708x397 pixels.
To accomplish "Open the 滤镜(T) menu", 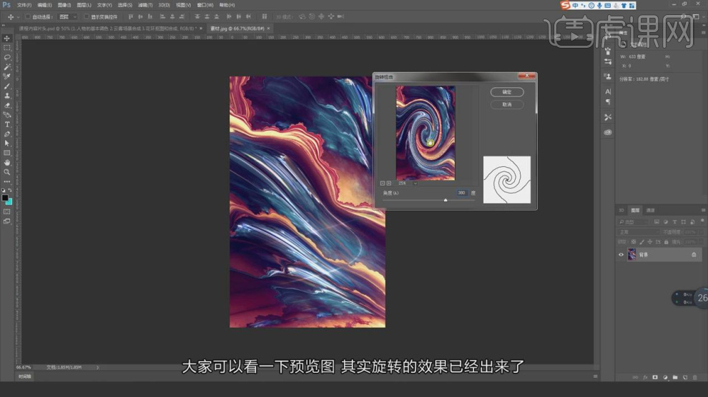I will coord(145,5).
